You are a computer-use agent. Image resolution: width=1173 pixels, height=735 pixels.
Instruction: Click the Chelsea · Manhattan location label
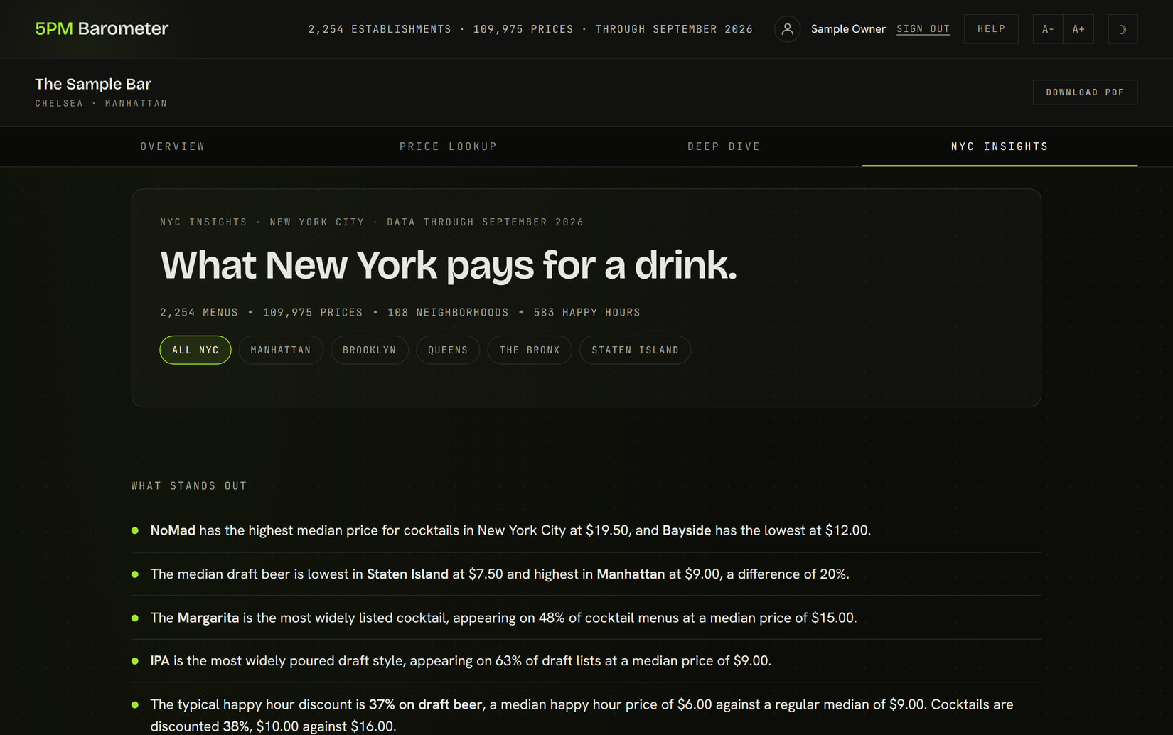coord(101,104)
